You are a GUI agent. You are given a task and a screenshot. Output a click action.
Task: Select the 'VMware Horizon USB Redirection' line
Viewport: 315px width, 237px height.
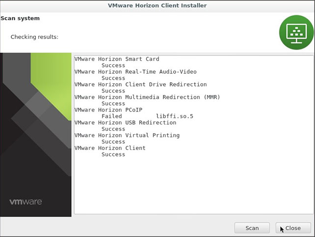tap(125, 122)
